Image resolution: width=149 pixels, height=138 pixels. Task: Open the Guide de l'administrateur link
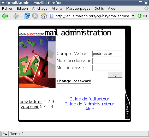[x=90, y=104]
